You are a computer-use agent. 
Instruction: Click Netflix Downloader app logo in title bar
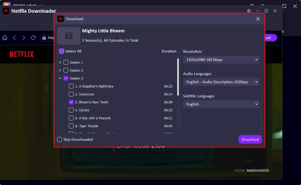click(x=6, y=11)
